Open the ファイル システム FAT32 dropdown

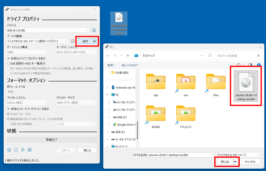coord(27,103)
